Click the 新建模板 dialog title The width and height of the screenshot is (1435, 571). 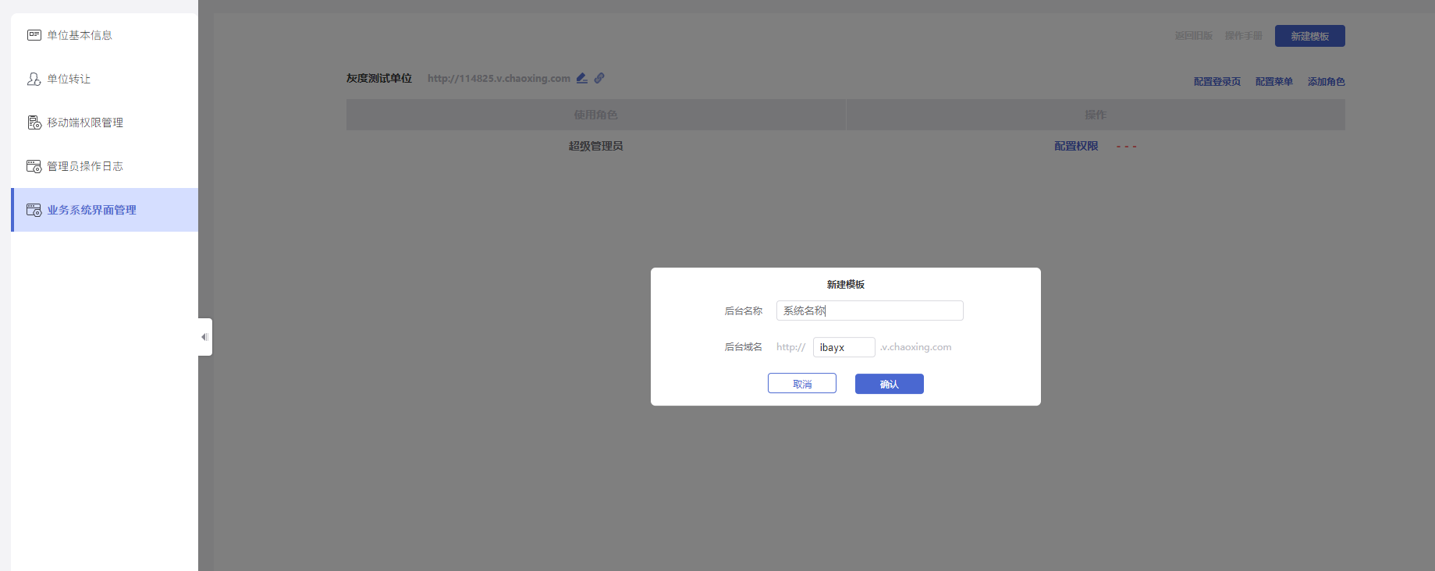846,285
